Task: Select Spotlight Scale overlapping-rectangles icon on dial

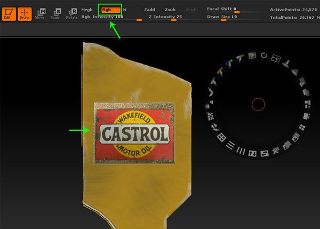Action: click(x=276, y=58)
